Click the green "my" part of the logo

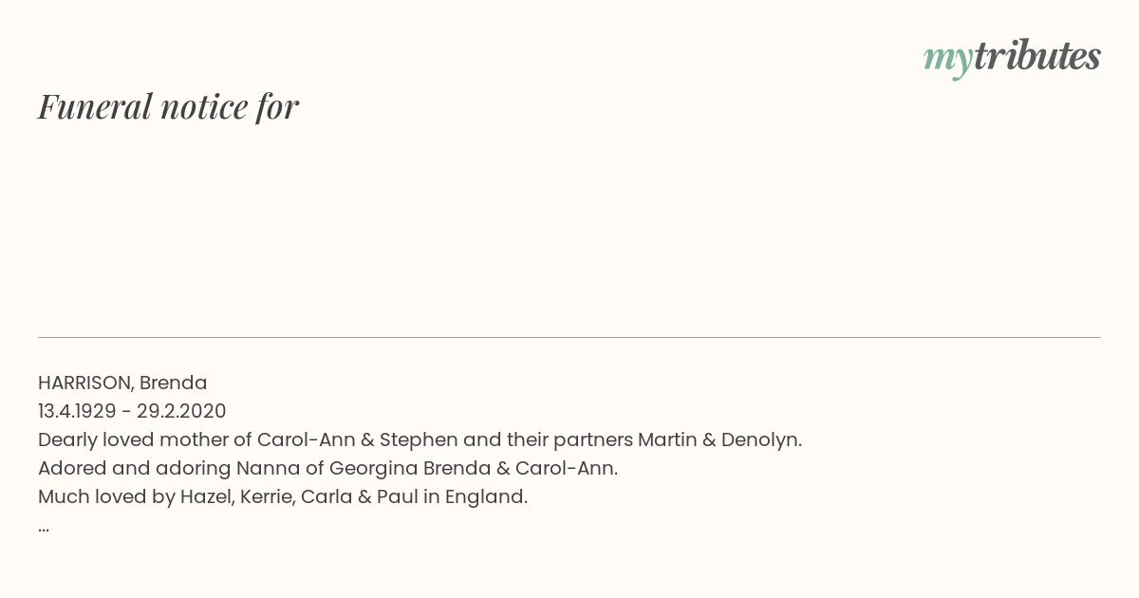(947, 60)
